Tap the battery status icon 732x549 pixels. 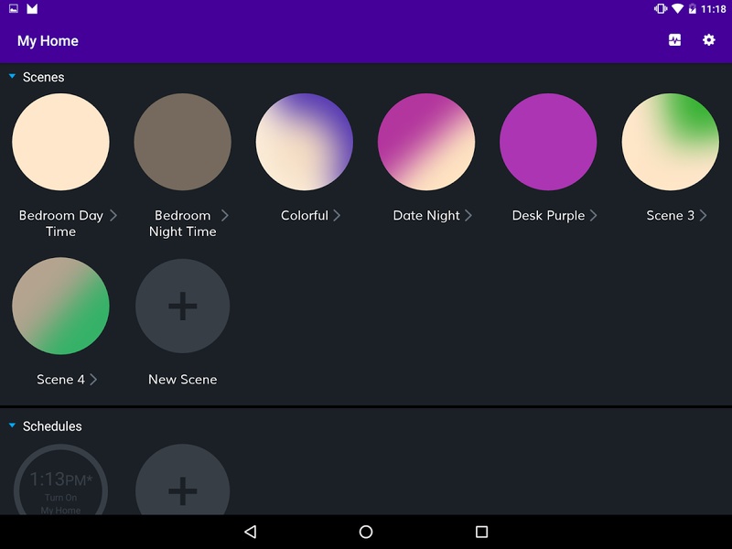(x=693, y=9)
